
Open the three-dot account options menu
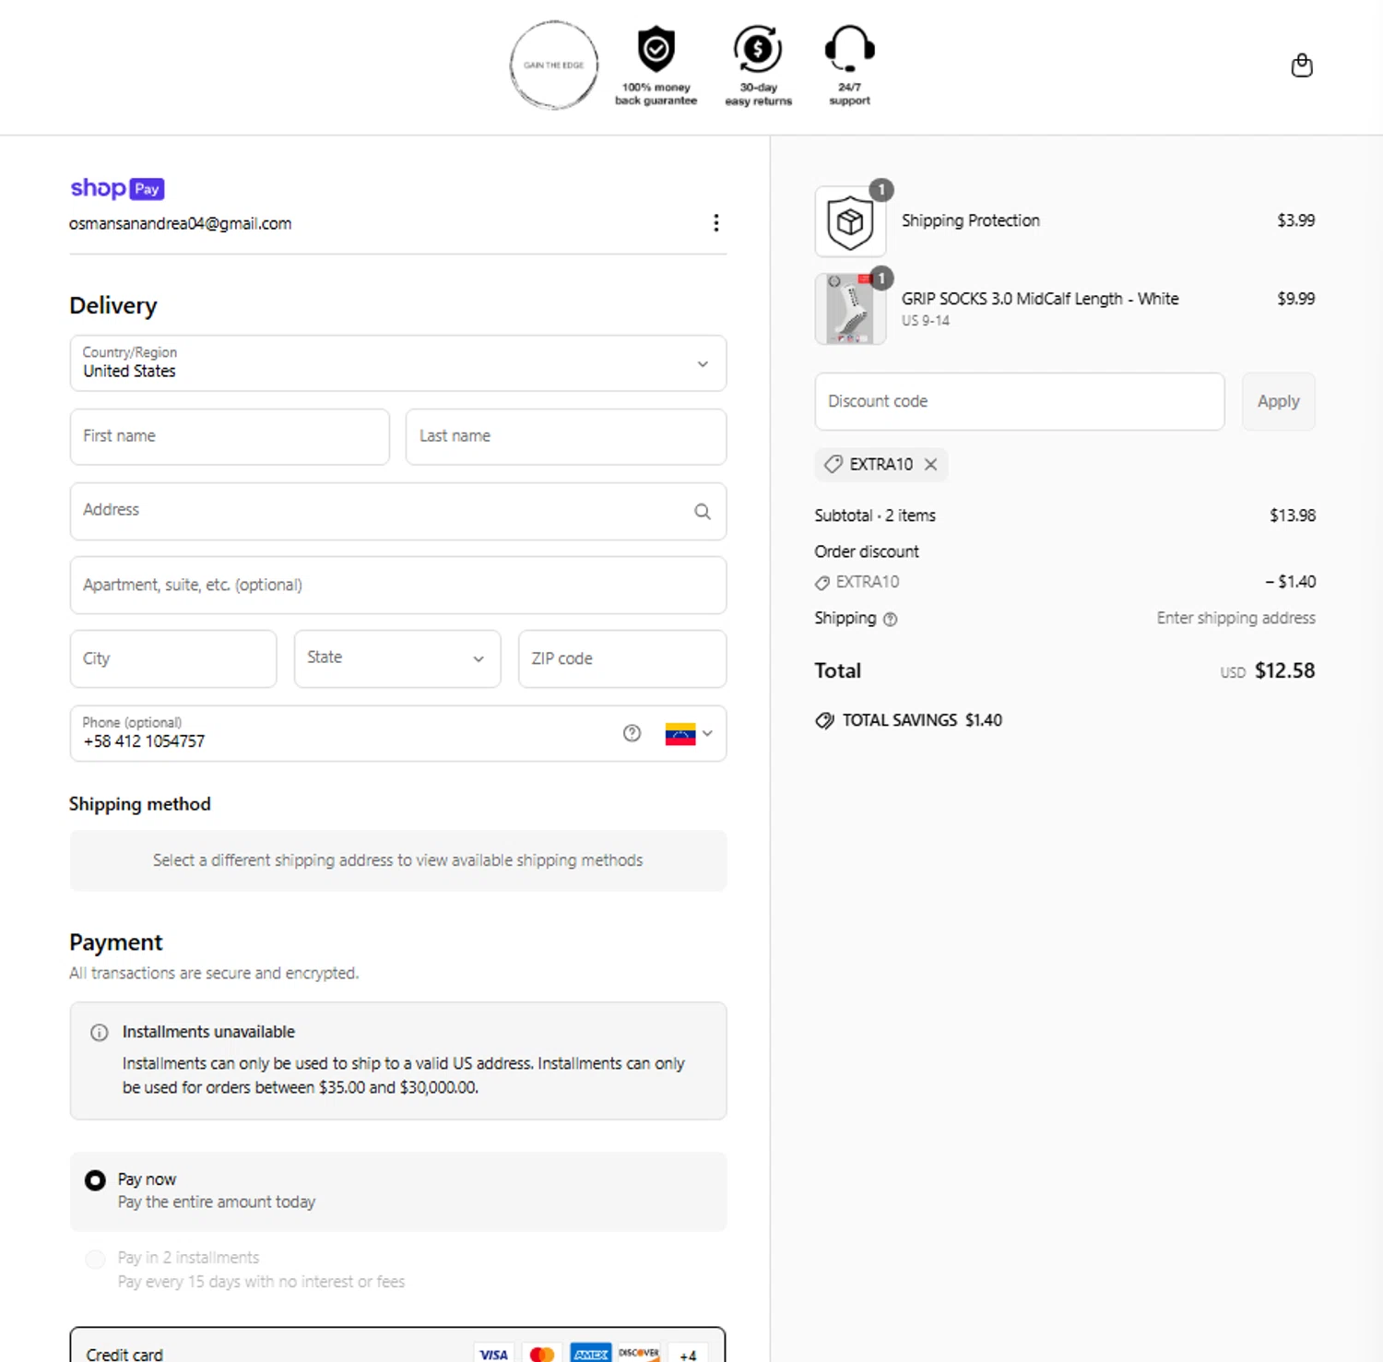[715, 222]
